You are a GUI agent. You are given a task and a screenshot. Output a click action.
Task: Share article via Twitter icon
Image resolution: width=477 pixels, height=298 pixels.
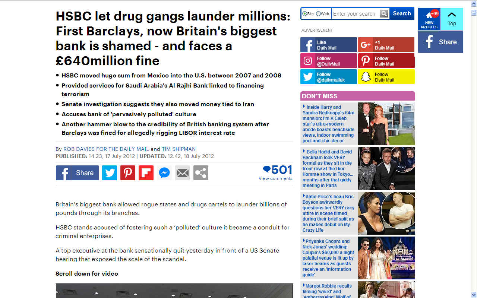coord(110,173)
